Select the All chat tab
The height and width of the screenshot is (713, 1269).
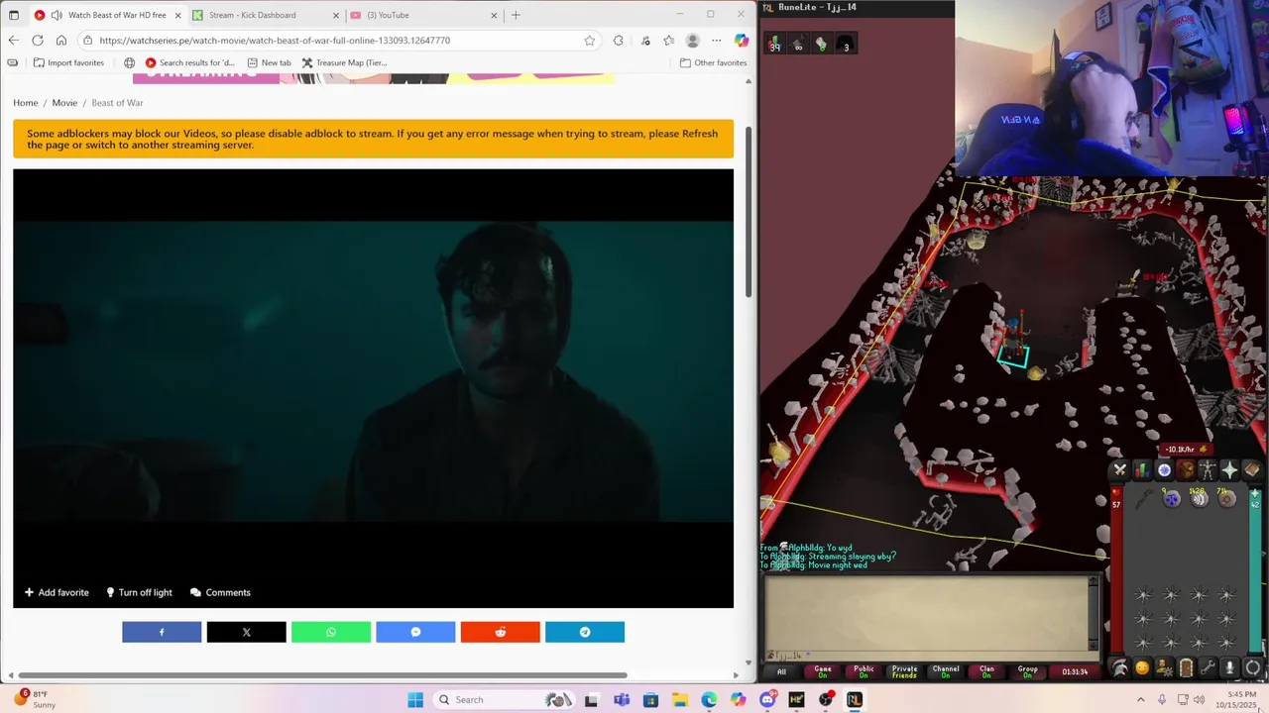click(x=781, y=671)
